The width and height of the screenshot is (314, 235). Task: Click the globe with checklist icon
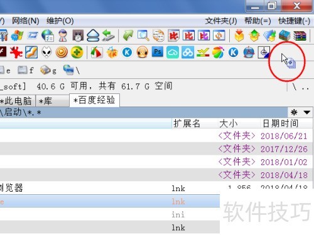(47, 35)
